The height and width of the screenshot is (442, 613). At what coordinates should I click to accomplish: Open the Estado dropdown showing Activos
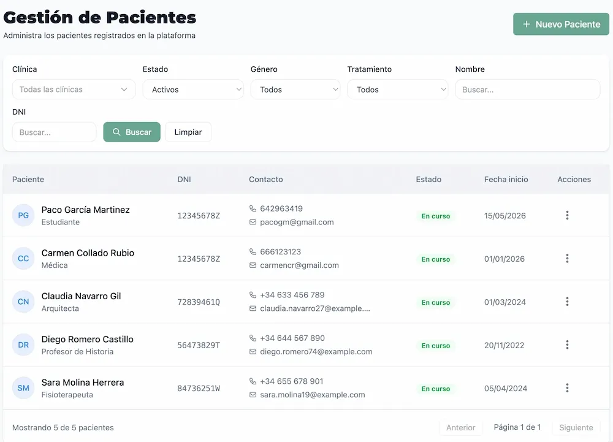[193, 90]
